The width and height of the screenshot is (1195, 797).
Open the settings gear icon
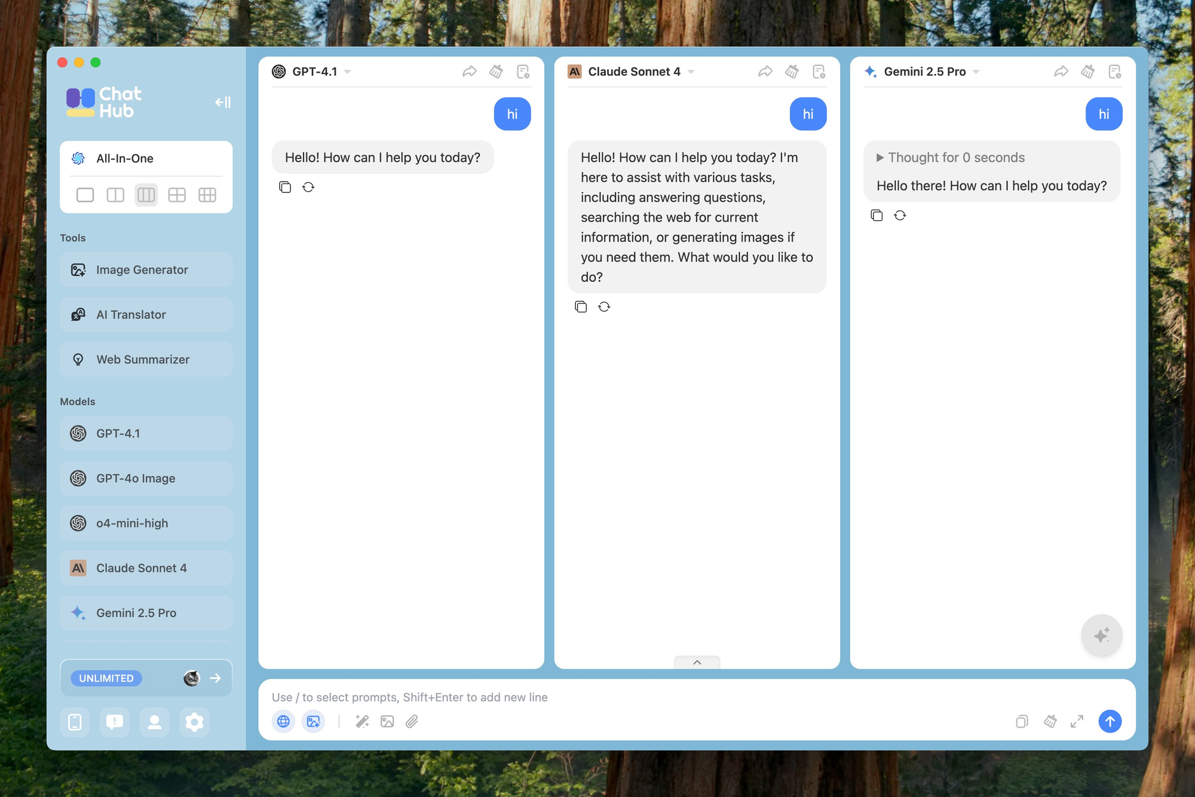tap(194, 722)
